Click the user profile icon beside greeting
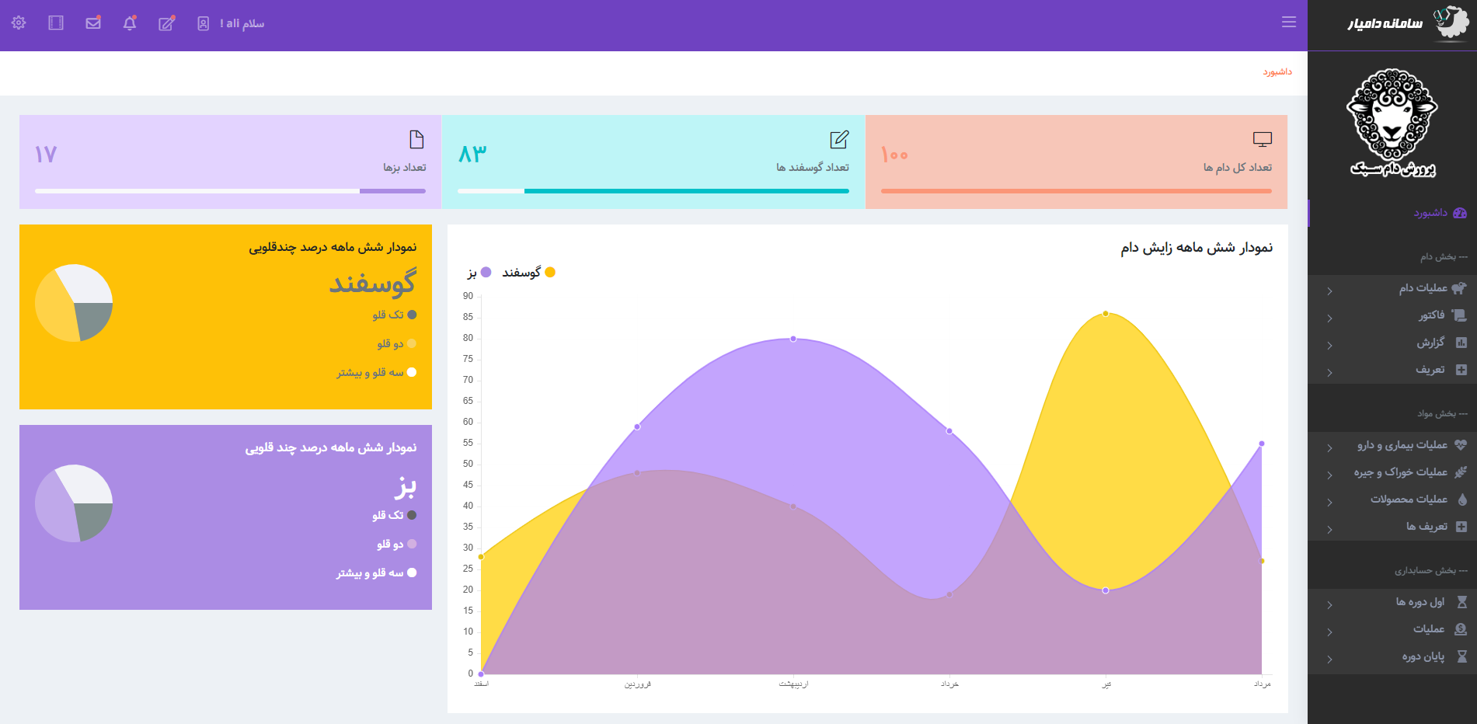The height and width of the screenshot is (724, 1477). pyautogui.click(x=203, y=23)
